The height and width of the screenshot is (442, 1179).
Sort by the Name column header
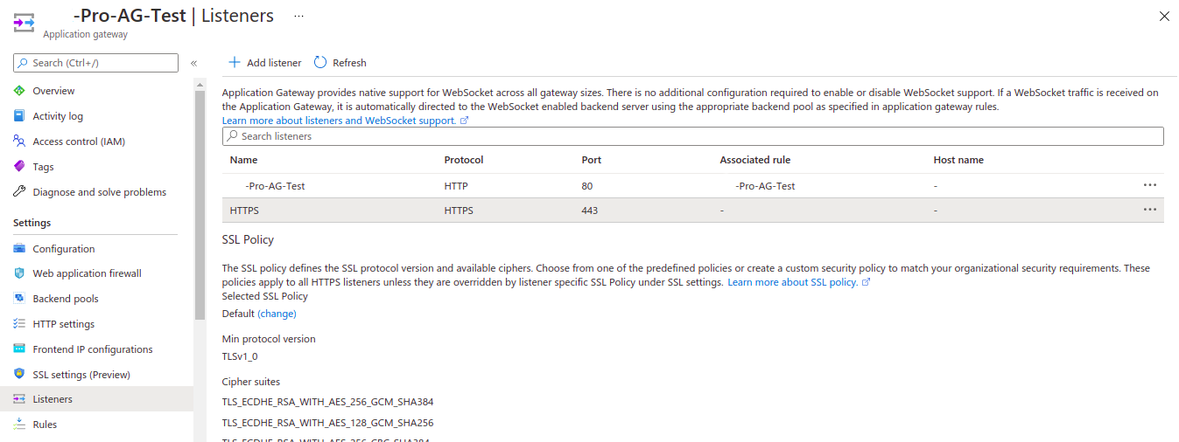click(243, 160)
